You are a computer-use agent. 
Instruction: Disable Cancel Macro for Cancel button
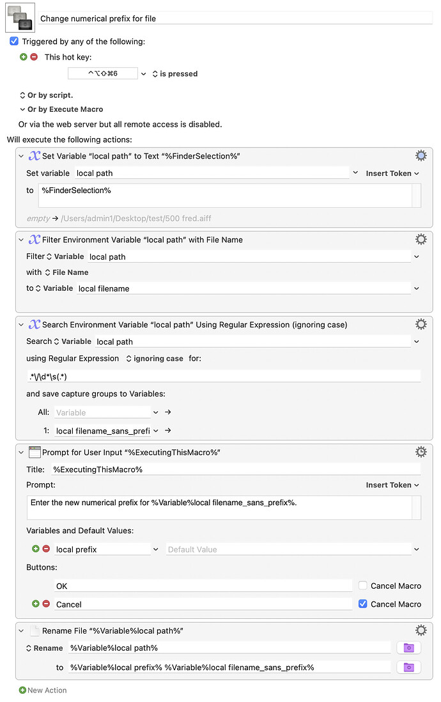363,604
